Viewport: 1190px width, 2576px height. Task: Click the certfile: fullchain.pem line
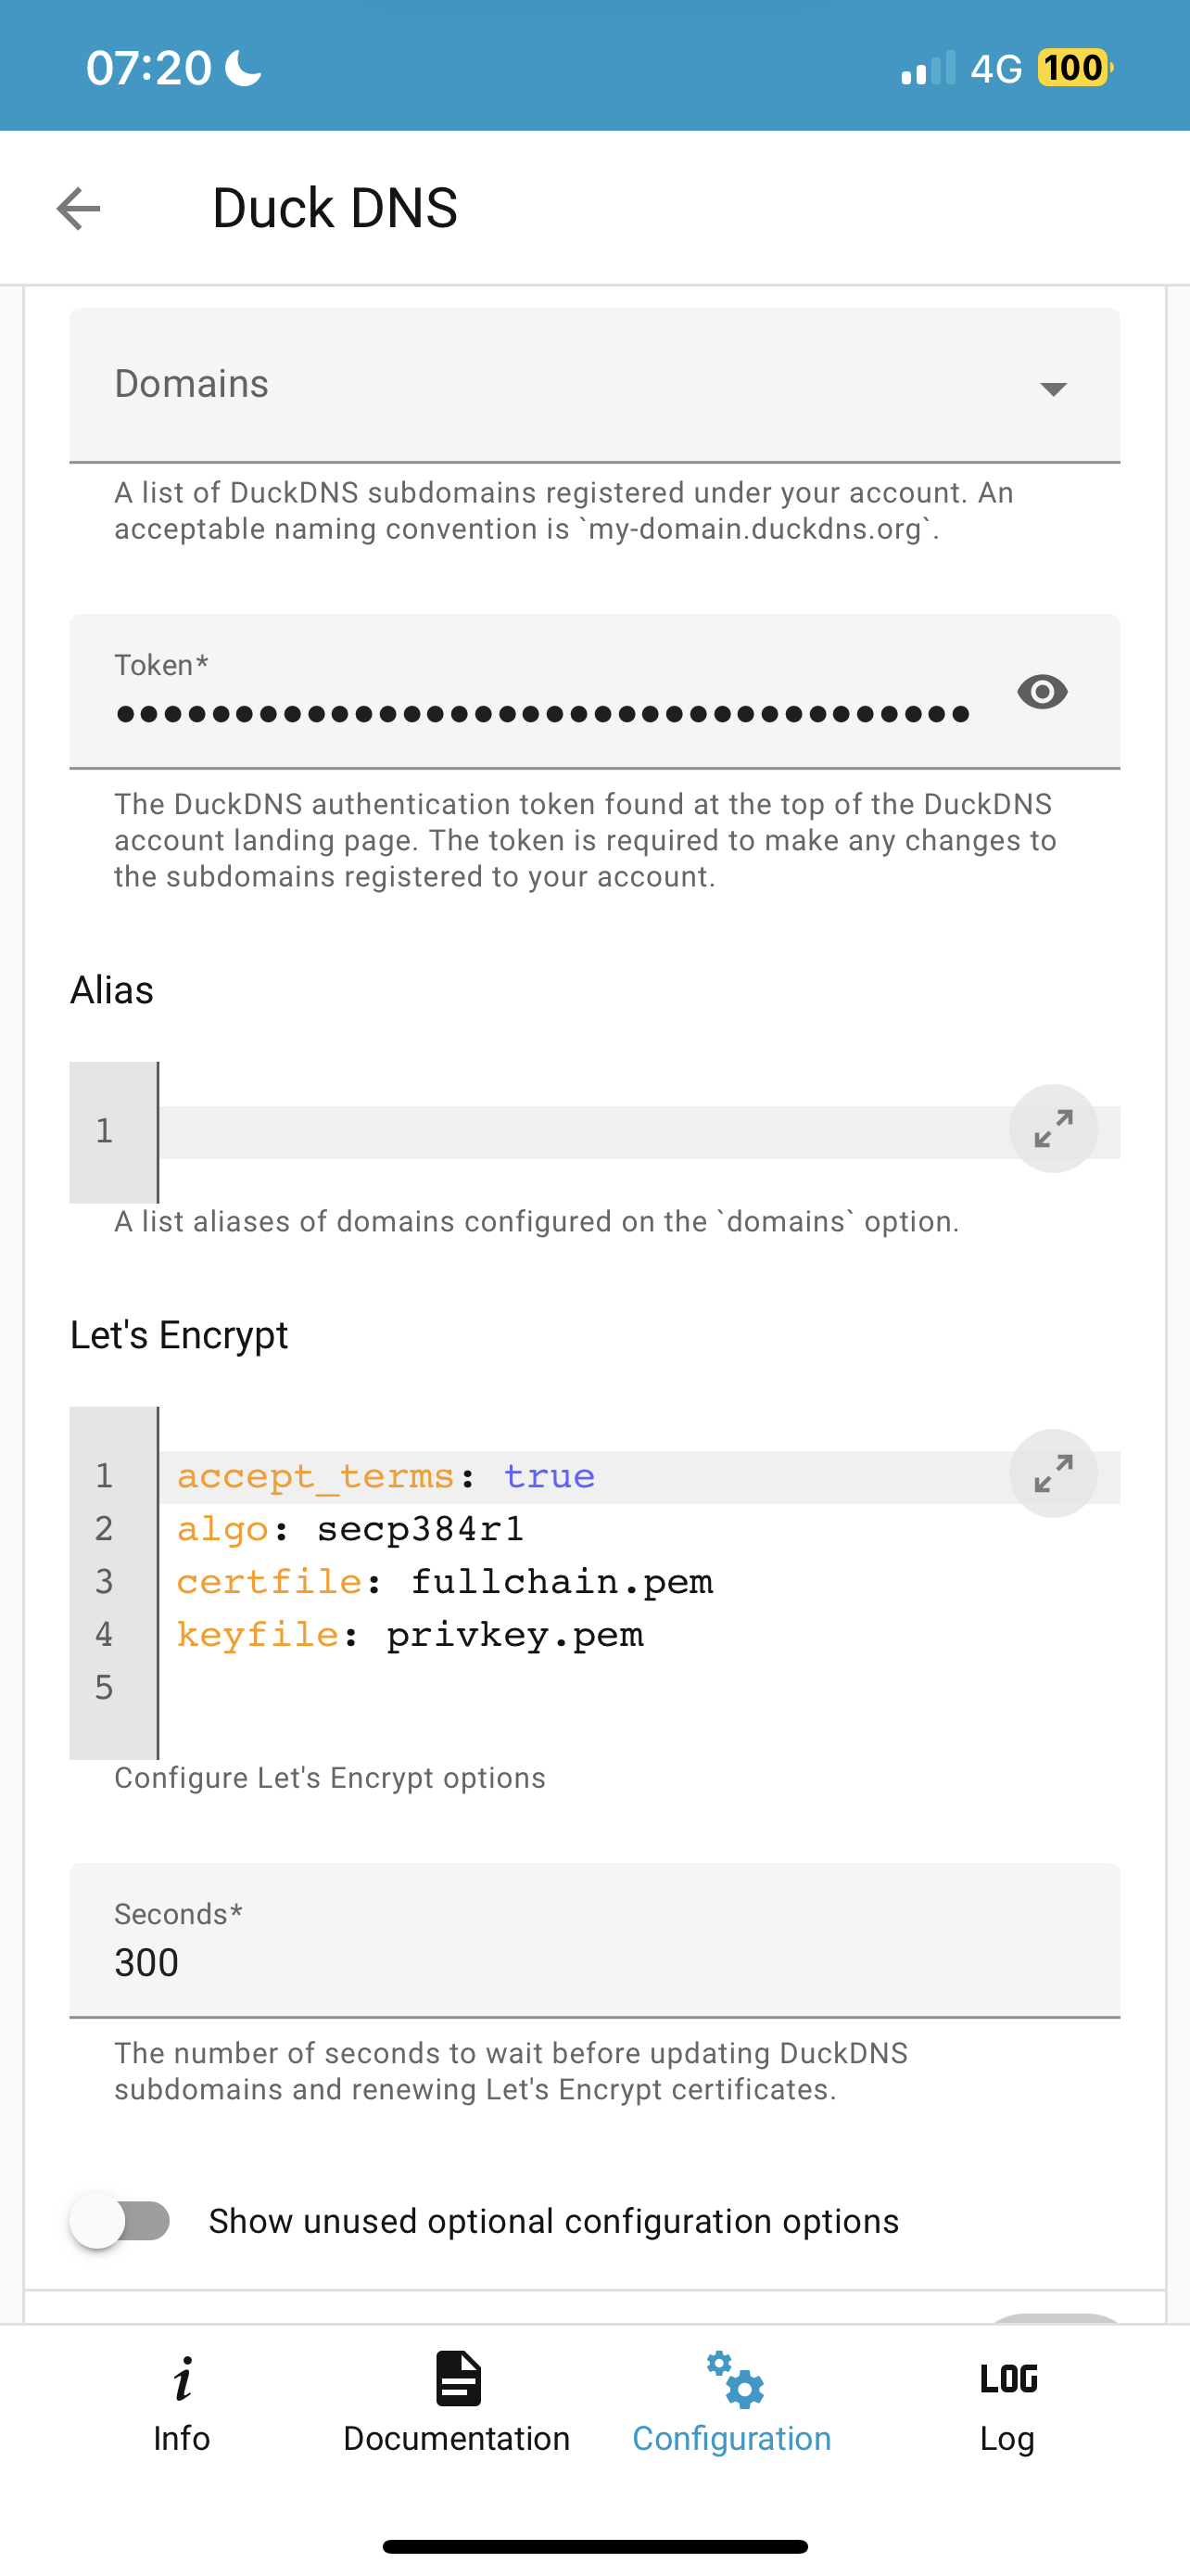pos(445,1582)
